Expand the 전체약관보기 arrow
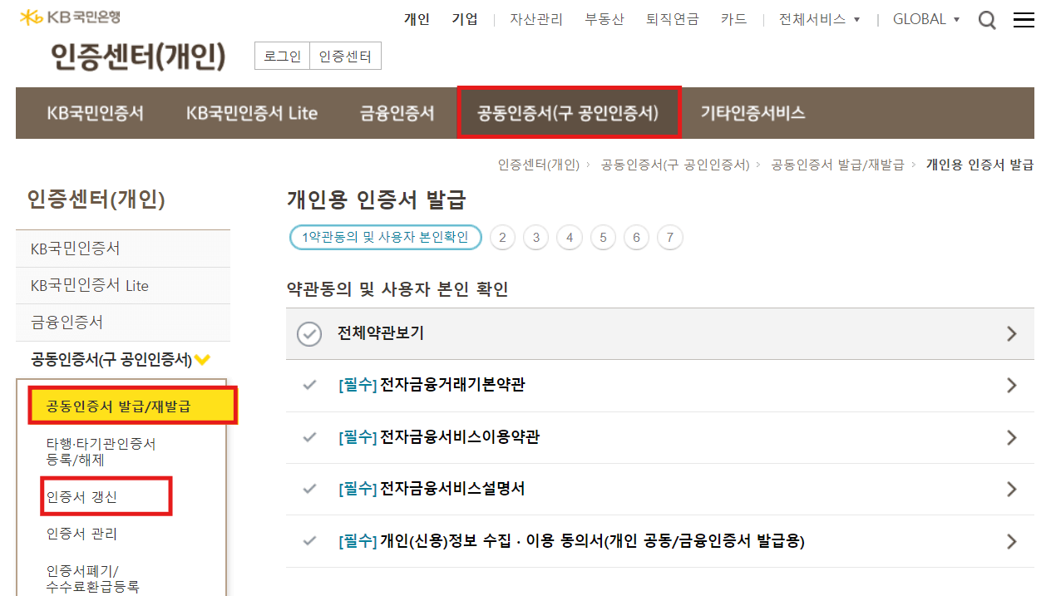Image resolution: width=1056 pixels, height=596 pixels. click(x=1012, y=334)
